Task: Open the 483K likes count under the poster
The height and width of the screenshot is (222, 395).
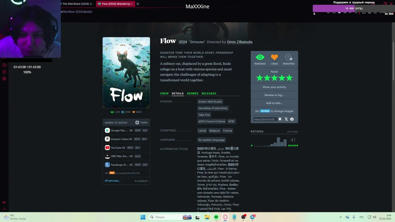Action: click(137, 112)
